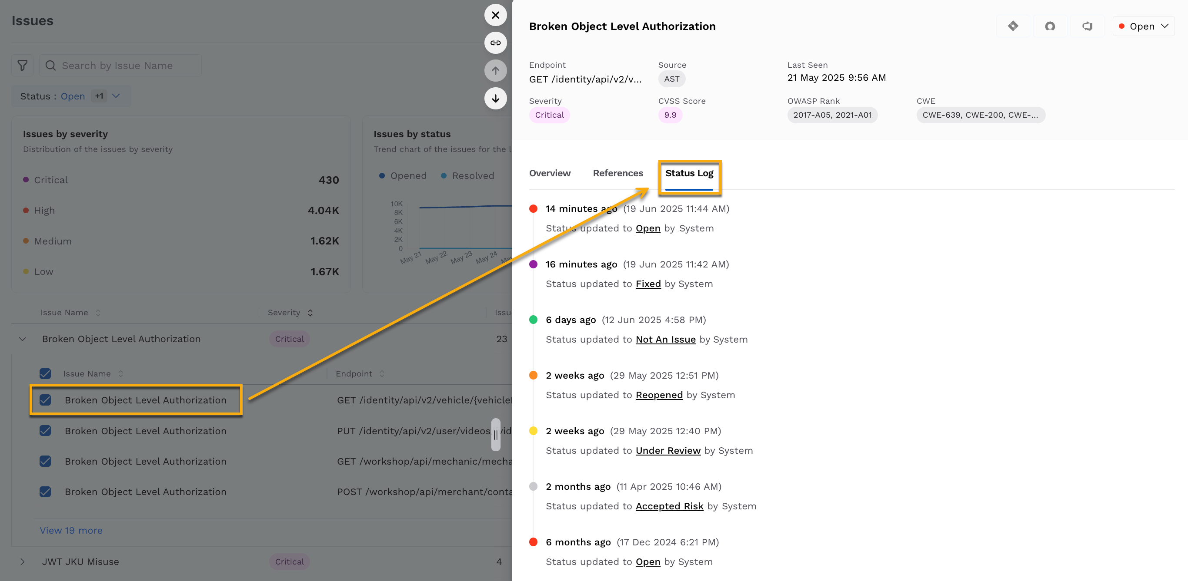Uncheck issue with GET /identity vehicle endpoint
Image resolution: width=1188 pixels, height=581 pixels.
pos(45,400)
